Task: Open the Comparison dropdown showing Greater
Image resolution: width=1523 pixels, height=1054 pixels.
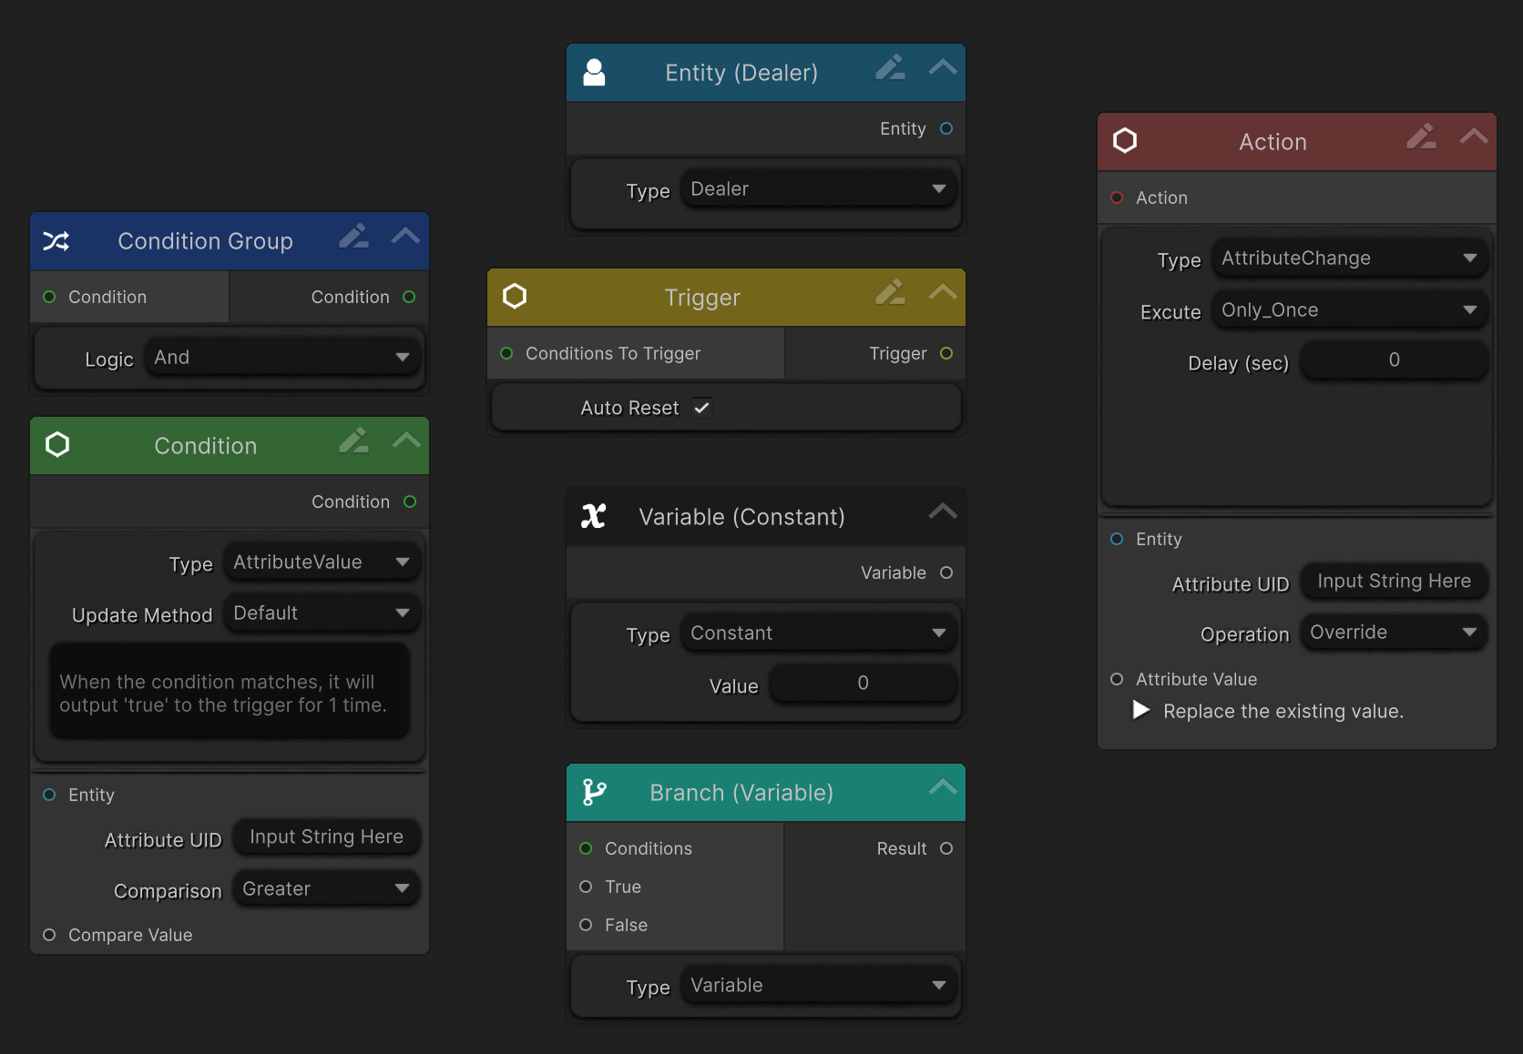Action: tap(325, 888)
